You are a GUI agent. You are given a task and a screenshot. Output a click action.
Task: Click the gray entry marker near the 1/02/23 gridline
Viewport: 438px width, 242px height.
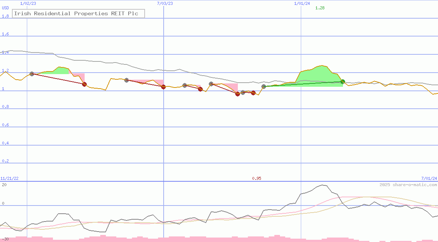[31, 74]
